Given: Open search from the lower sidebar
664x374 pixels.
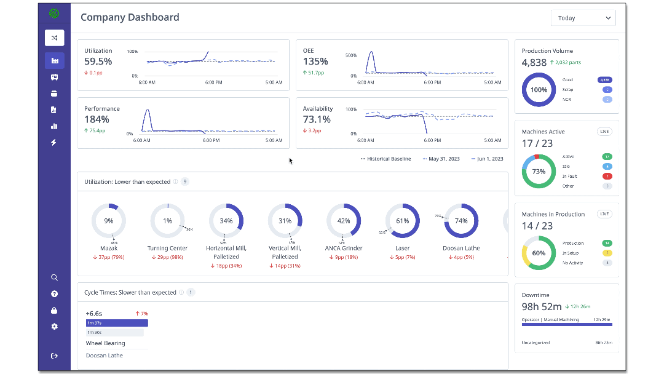Looking at the screenshot, I should (x=54, y=277).
